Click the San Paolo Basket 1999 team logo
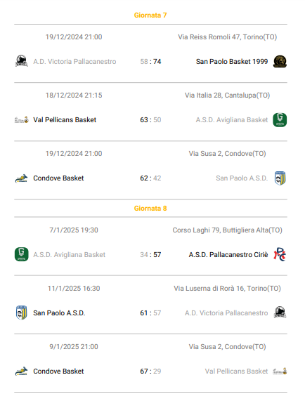The image size is (305, 394). [x=280, y=61]
